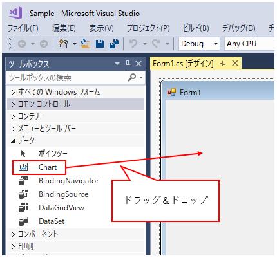Open the Navigate Backward history dropdown arrow
Viewport: 277px width, 258px height.
pos(33,44)
